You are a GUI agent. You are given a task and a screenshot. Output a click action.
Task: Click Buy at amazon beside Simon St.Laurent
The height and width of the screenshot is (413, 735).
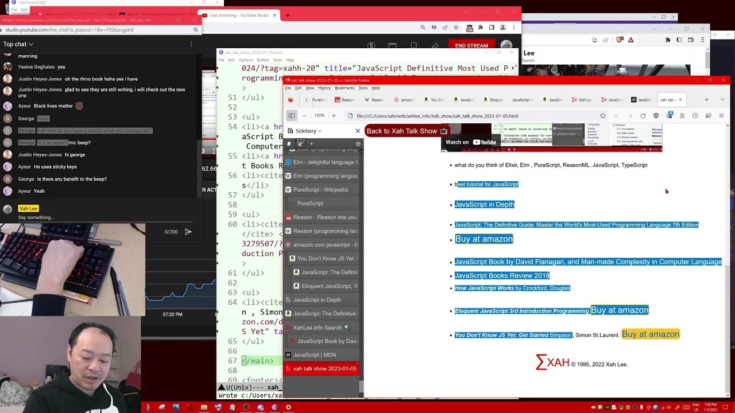click(x=651, y=334)
